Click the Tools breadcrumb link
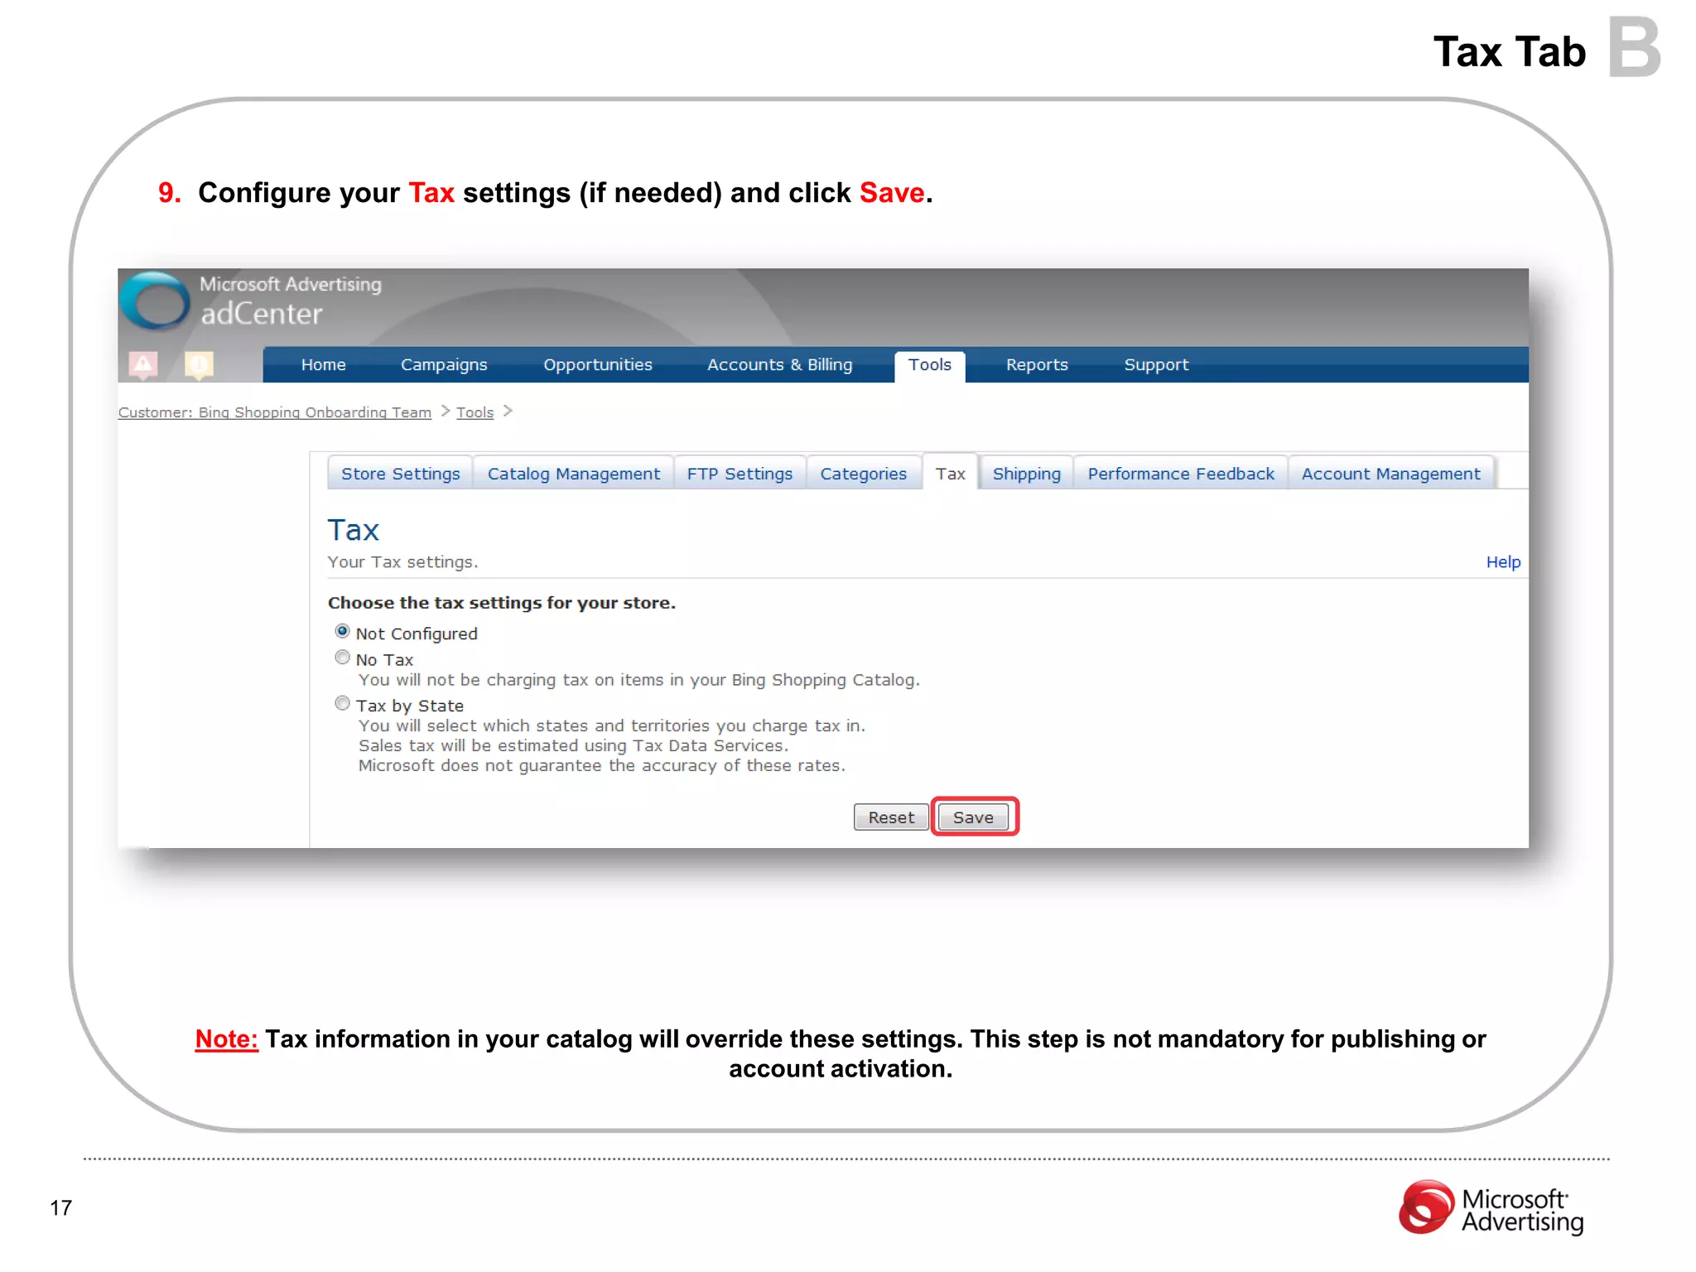1696x1272 pixels. click(475, 412)
